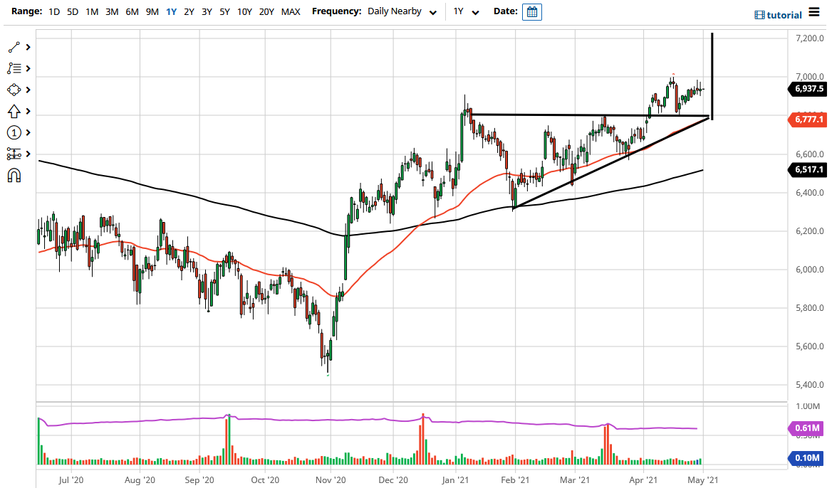The height and width of the screenshot is (493, 832).
Task: Expand the trendline tool options chevron
Action: pyautogui.click(x=27, y=47)
